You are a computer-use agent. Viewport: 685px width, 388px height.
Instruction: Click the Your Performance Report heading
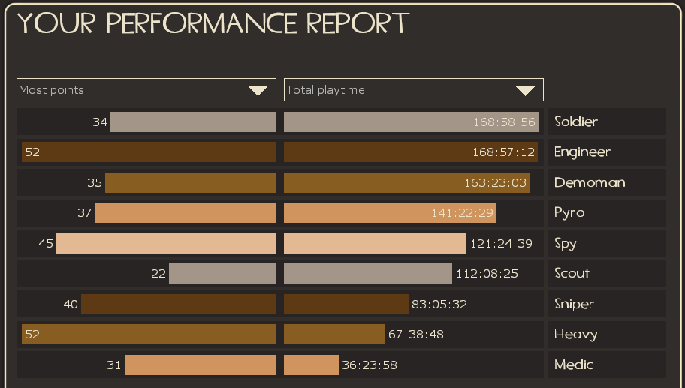pos(213,23)
